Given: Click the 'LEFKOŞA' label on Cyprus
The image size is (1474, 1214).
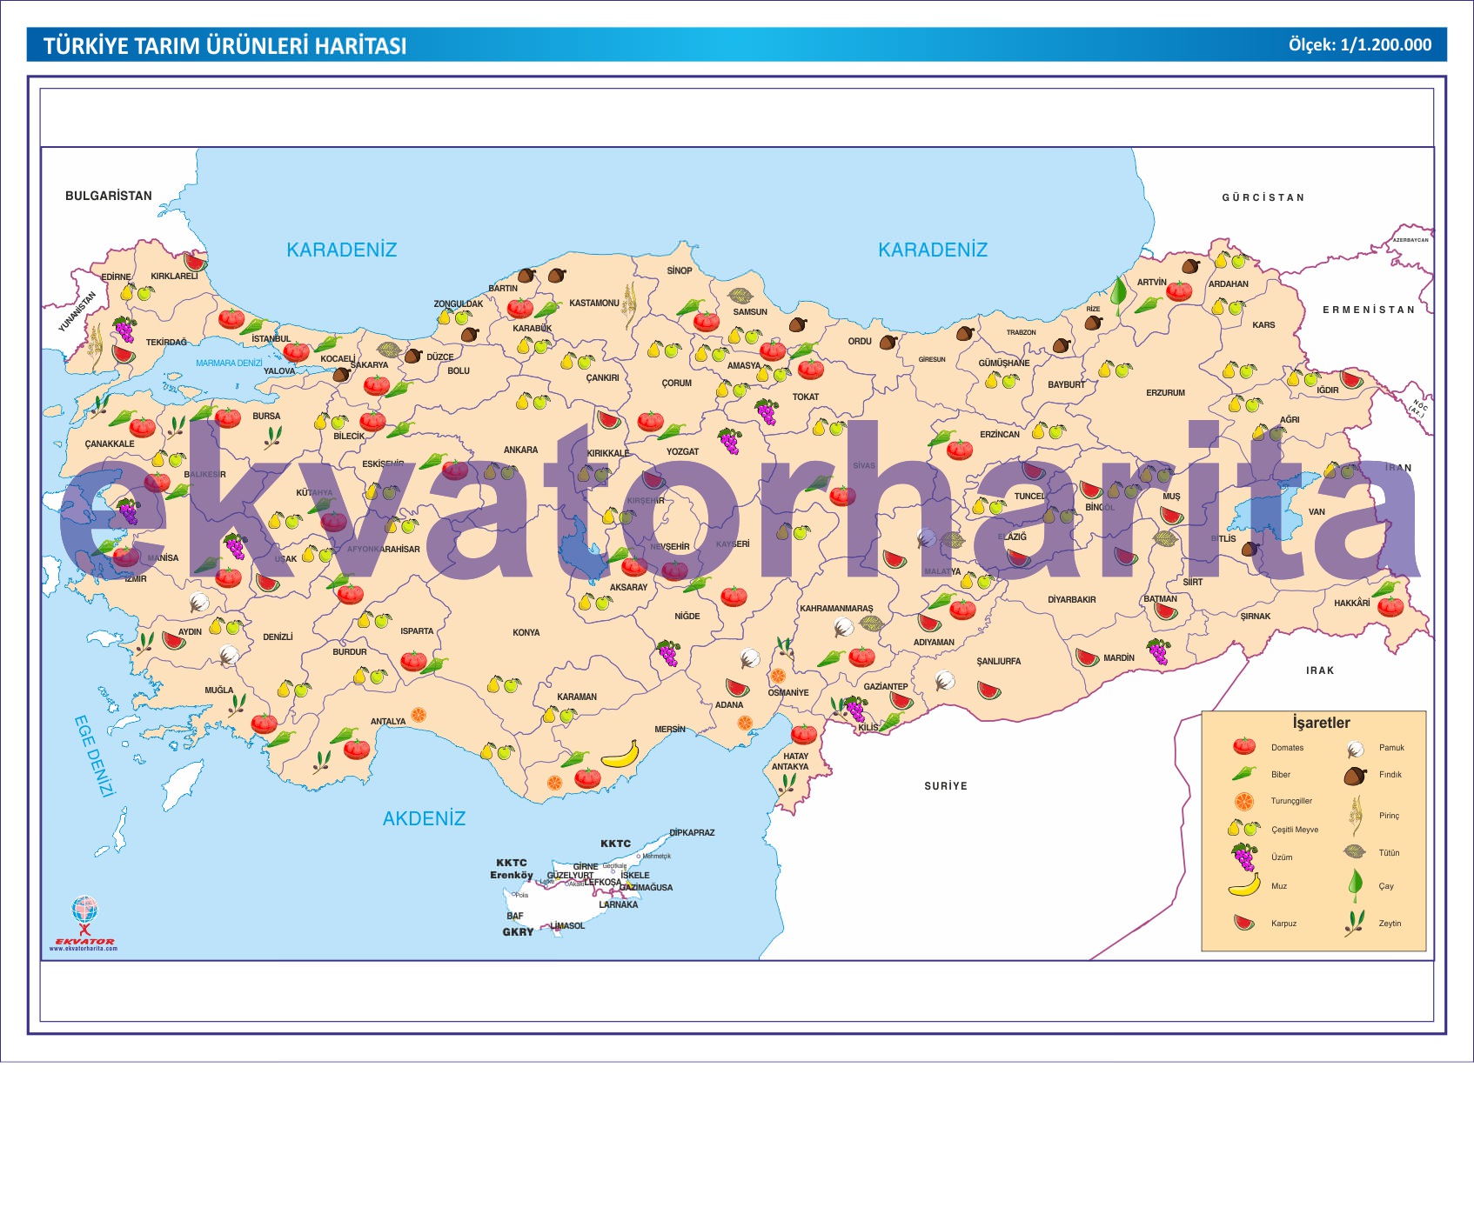Looking at the screenshot, I should point(602,882).
